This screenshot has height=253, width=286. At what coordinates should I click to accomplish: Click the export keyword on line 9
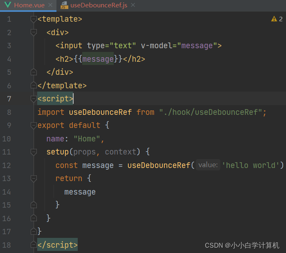pos(51,125)
